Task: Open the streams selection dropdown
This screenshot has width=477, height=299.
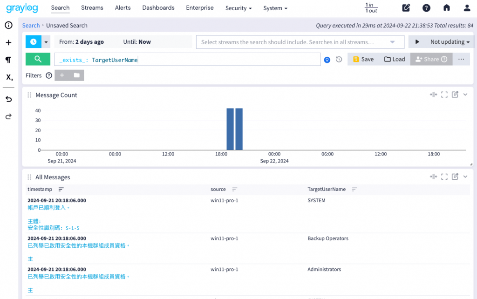Action: 300,42
